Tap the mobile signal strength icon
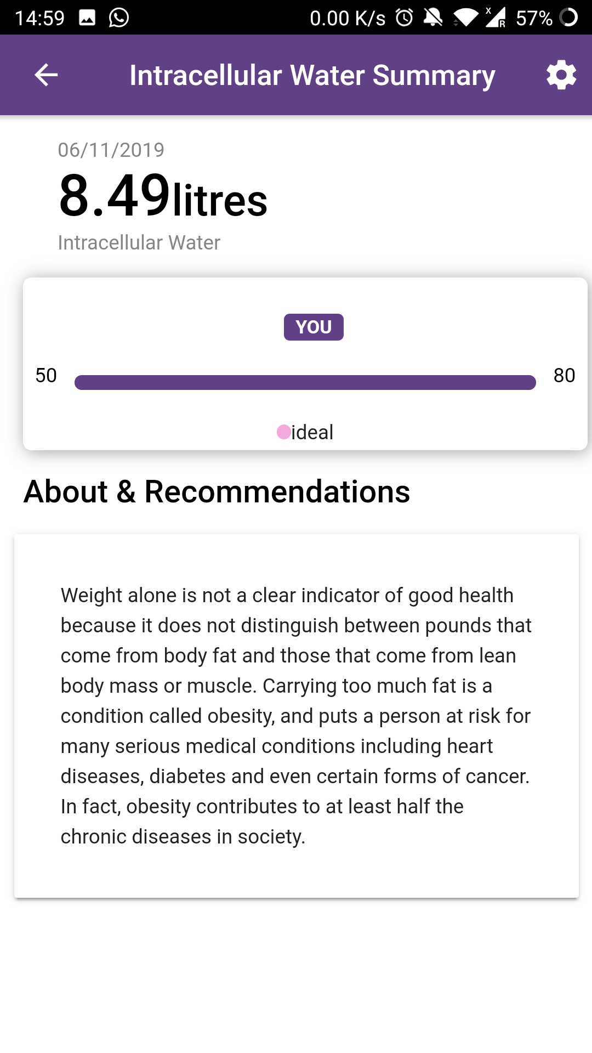Viewport: 592px width, 1053px height. [496, 18]
